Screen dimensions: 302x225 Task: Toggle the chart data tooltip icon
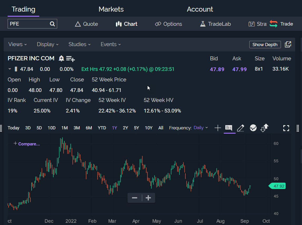tap(229, 128)
